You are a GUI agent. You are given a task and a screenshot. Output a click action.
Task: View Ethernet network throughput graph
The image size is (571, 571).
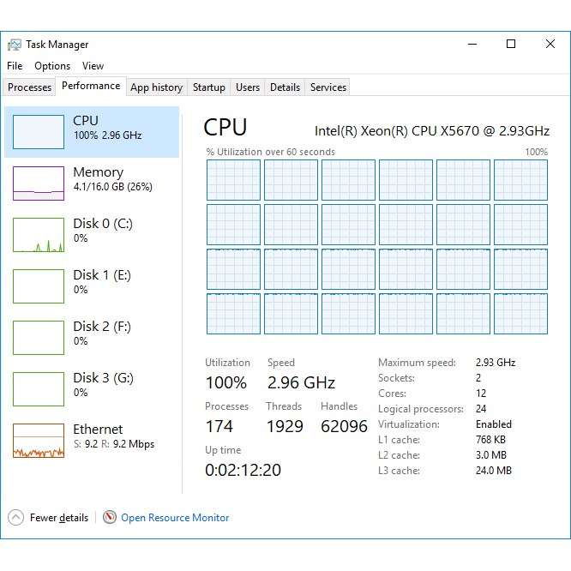pos(39,441)
